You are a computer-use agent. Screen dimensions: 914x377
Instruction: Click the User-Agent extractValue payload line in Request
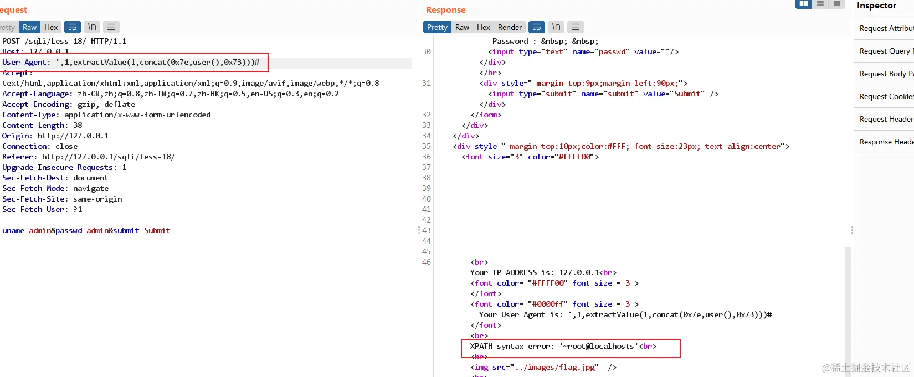point(131,62)
